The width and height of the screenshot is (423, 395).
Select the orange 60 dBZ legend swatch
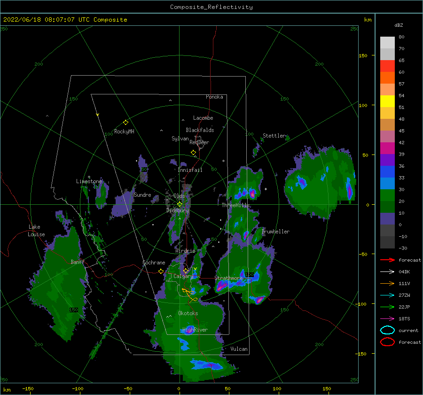[387, 77]
